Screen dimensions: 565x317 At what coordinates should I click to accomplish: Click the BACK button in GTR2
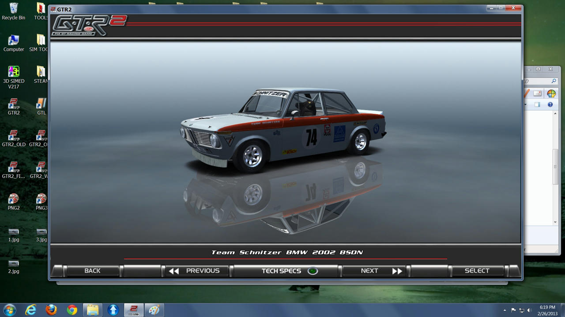coord(92,271)
